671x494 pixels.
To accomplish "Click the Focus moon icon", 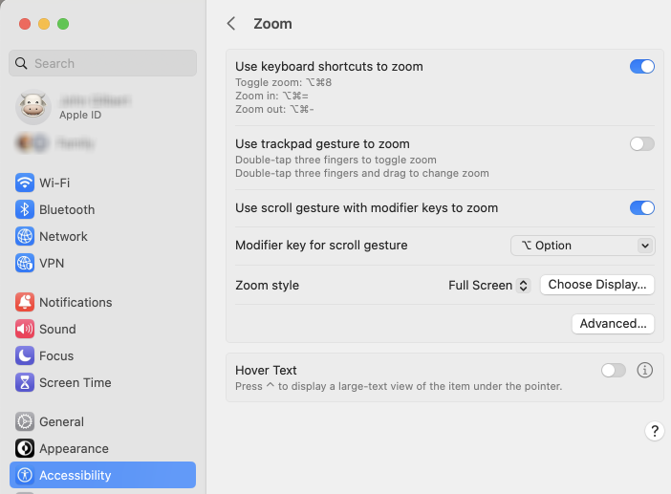I will pyautogui.click(x=25, y=355).
